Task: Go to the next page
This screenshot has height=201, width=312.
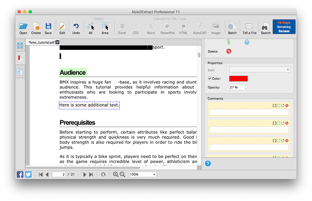Action: point(85,175)
